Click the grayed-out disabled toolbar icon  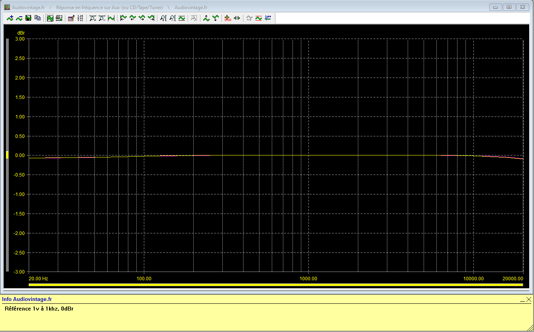point(194,18)
